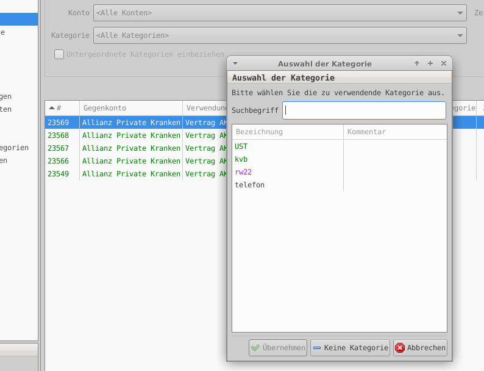This screenshot has width=484, height=371.
Task: Click the Kommentar column header
Action: [395, 132]
